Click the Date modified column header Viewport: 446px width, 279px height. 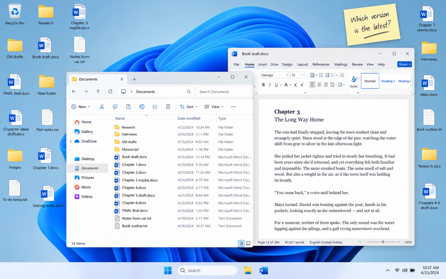pos(189,118)
